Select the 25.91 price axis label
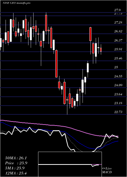 coord(118,49)
